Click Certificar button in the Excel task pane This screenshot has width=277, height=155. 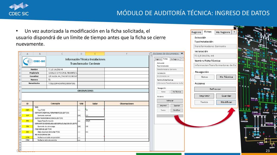pyautogui.click(x=177, y=110)
